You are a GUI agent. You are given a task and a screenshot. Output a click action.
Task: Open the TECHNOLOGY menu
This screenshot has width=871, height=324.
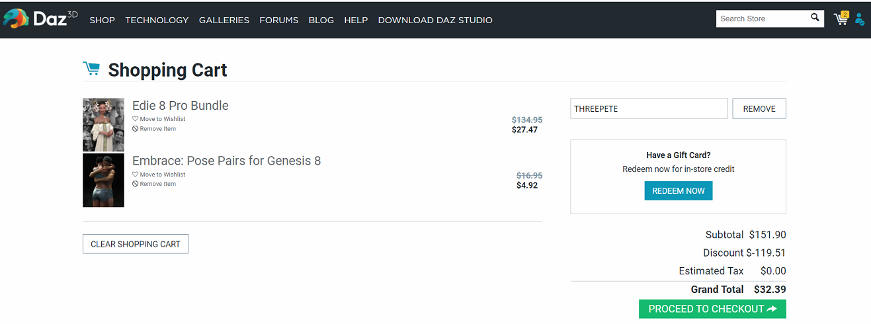click(157, 20)
